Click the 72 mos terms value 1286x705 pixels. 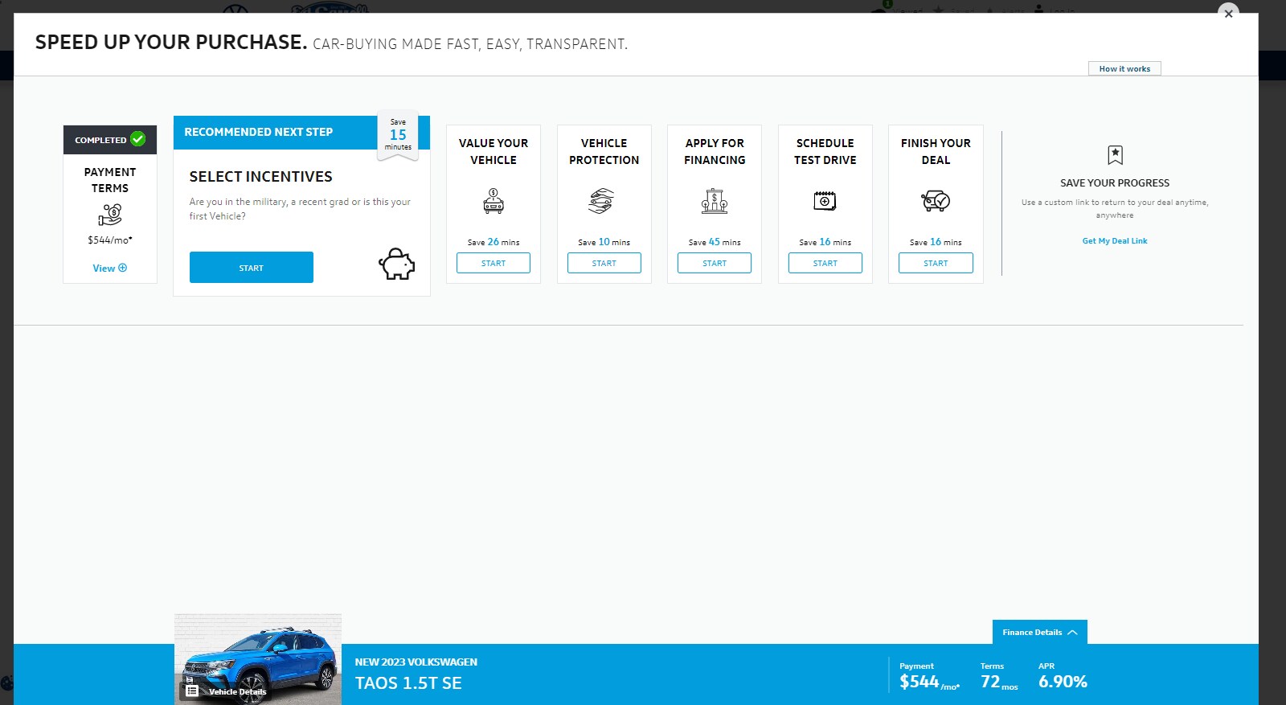click(x=999, y=682)
